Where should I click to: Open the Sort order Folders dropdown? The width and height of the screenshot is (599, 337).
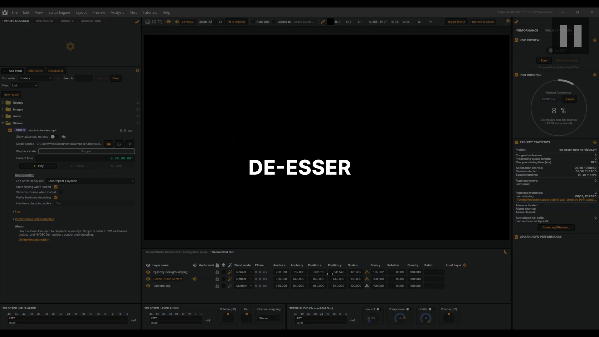pos(36,78)
